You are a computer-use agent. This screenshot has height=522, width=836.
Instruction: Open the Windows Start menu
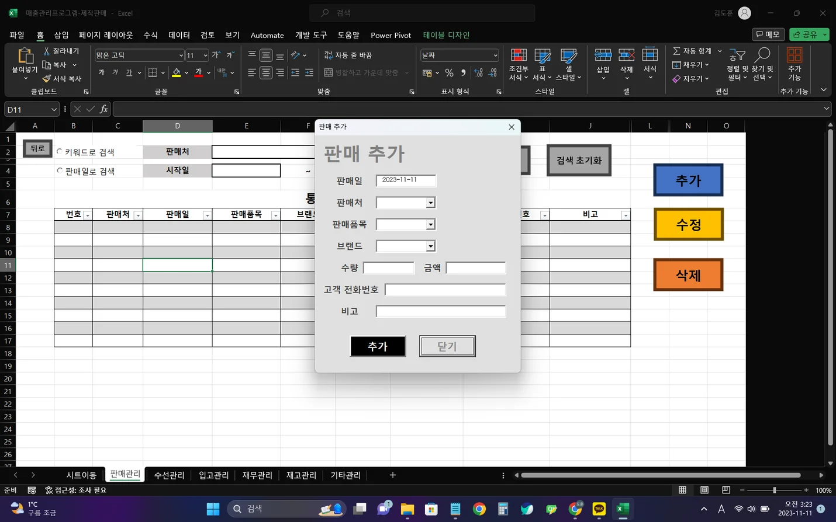tap(213, 509)
